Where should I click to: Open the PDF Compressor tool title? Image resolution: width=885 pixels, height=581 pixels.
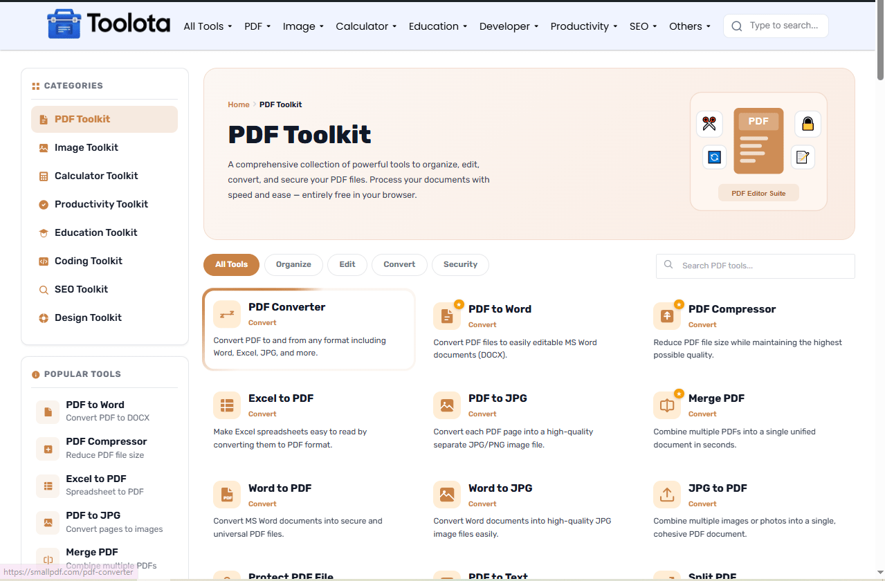click(x=732, y=309)
